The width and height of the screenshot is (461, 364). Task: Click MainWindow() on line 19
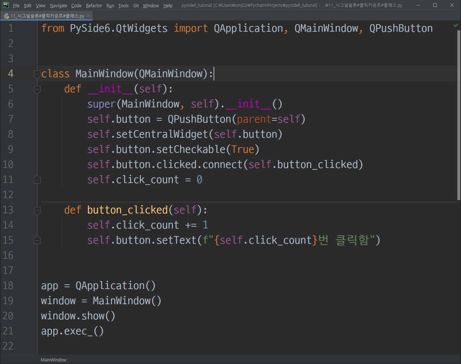click(127, 301)
